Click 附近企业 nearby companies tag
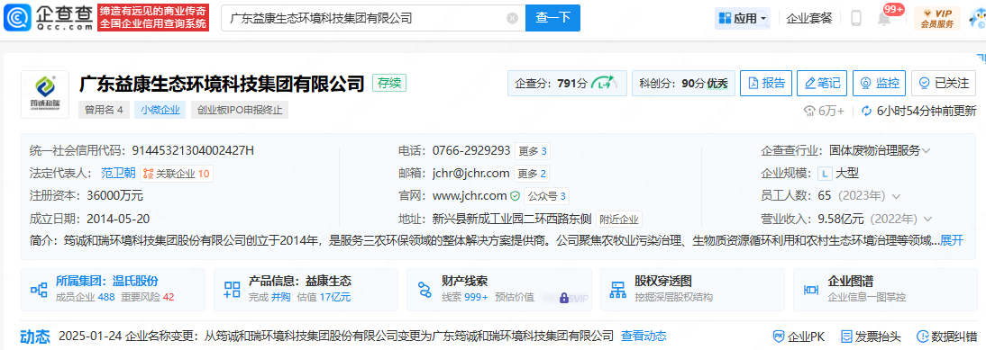Screen dimensions: 986x350 click(x=619, y=219)
